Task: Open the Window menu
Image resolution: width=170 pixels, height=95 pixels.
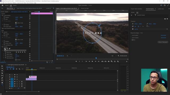Action: pos(31,3)
